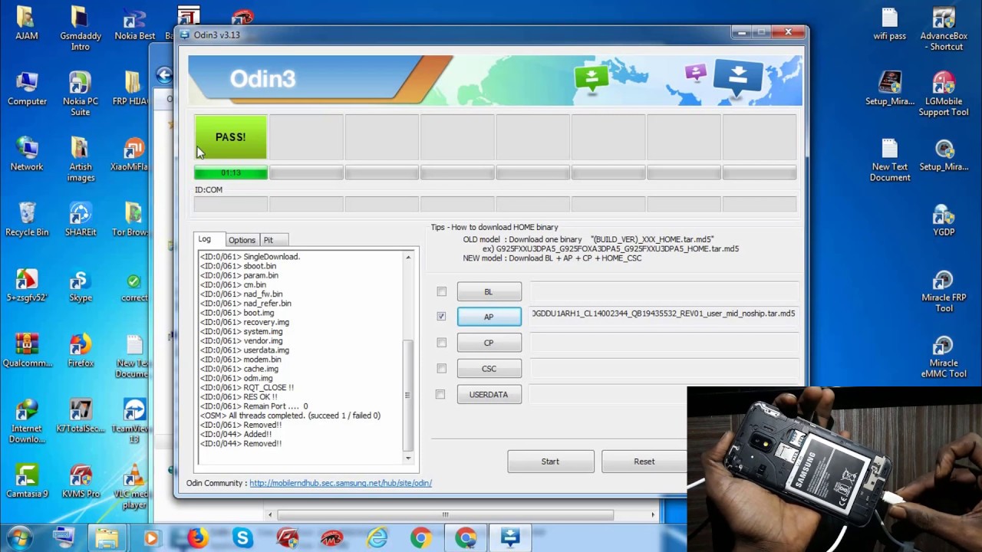Image resolution: width=982 pixels, height=552 pixels.
Task: Launch SHAREit from the desktop
Action: pos(80,219)
